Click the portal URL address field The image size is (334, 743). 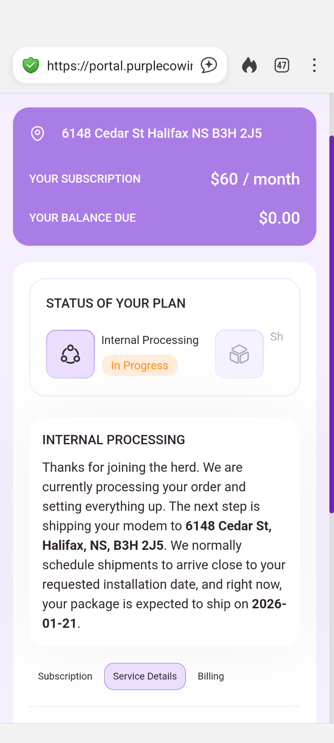[x=120, y=66]
